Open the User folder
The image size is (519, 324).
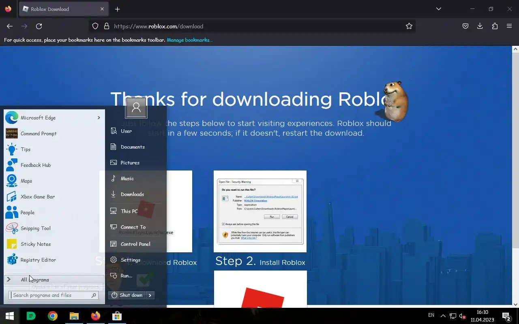point(135,131)
